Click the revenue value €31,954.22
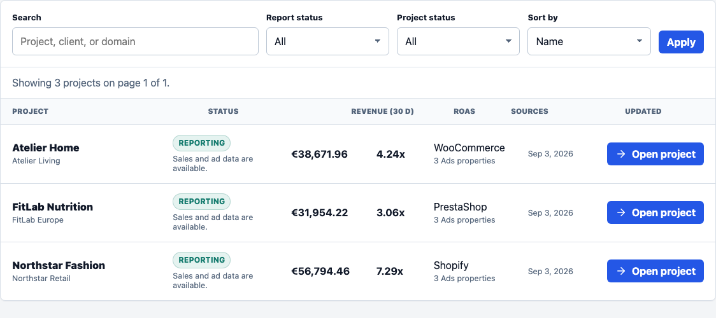 320,213
